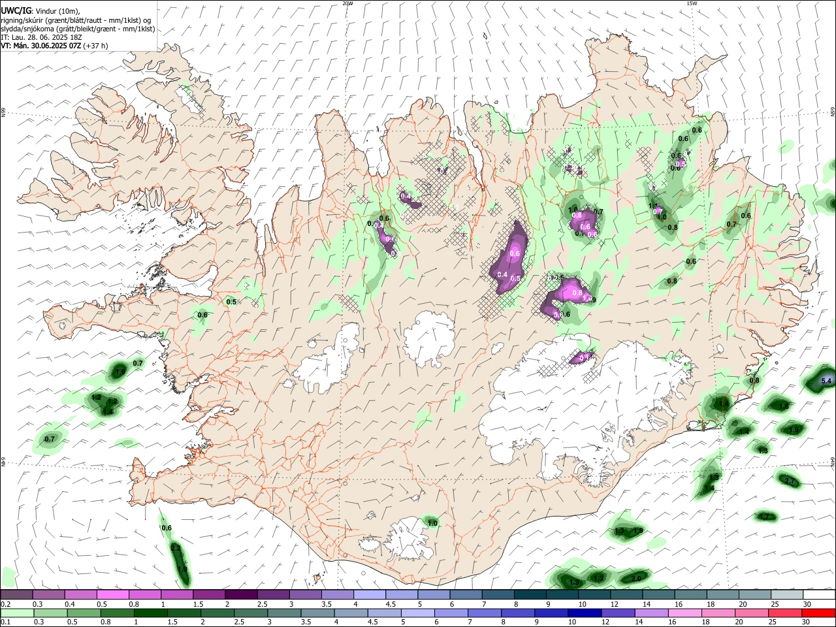Select the slate blue swatch between 6 and 7 on top scale

466,594
